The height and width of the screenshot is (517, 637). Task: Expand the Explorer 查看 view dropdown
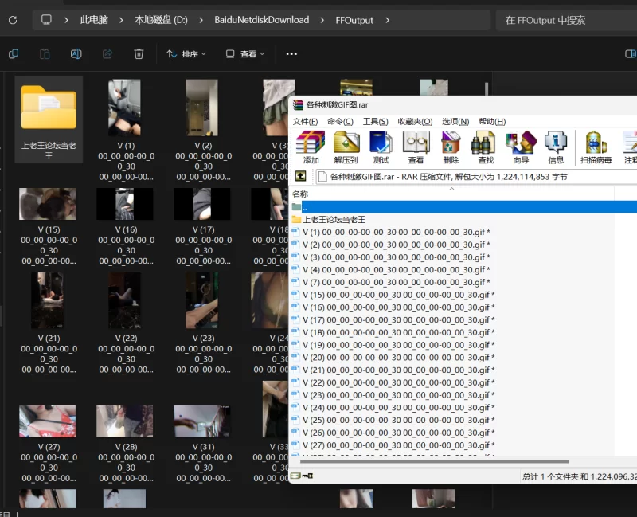pyautogui.click(x=246, y=54)
